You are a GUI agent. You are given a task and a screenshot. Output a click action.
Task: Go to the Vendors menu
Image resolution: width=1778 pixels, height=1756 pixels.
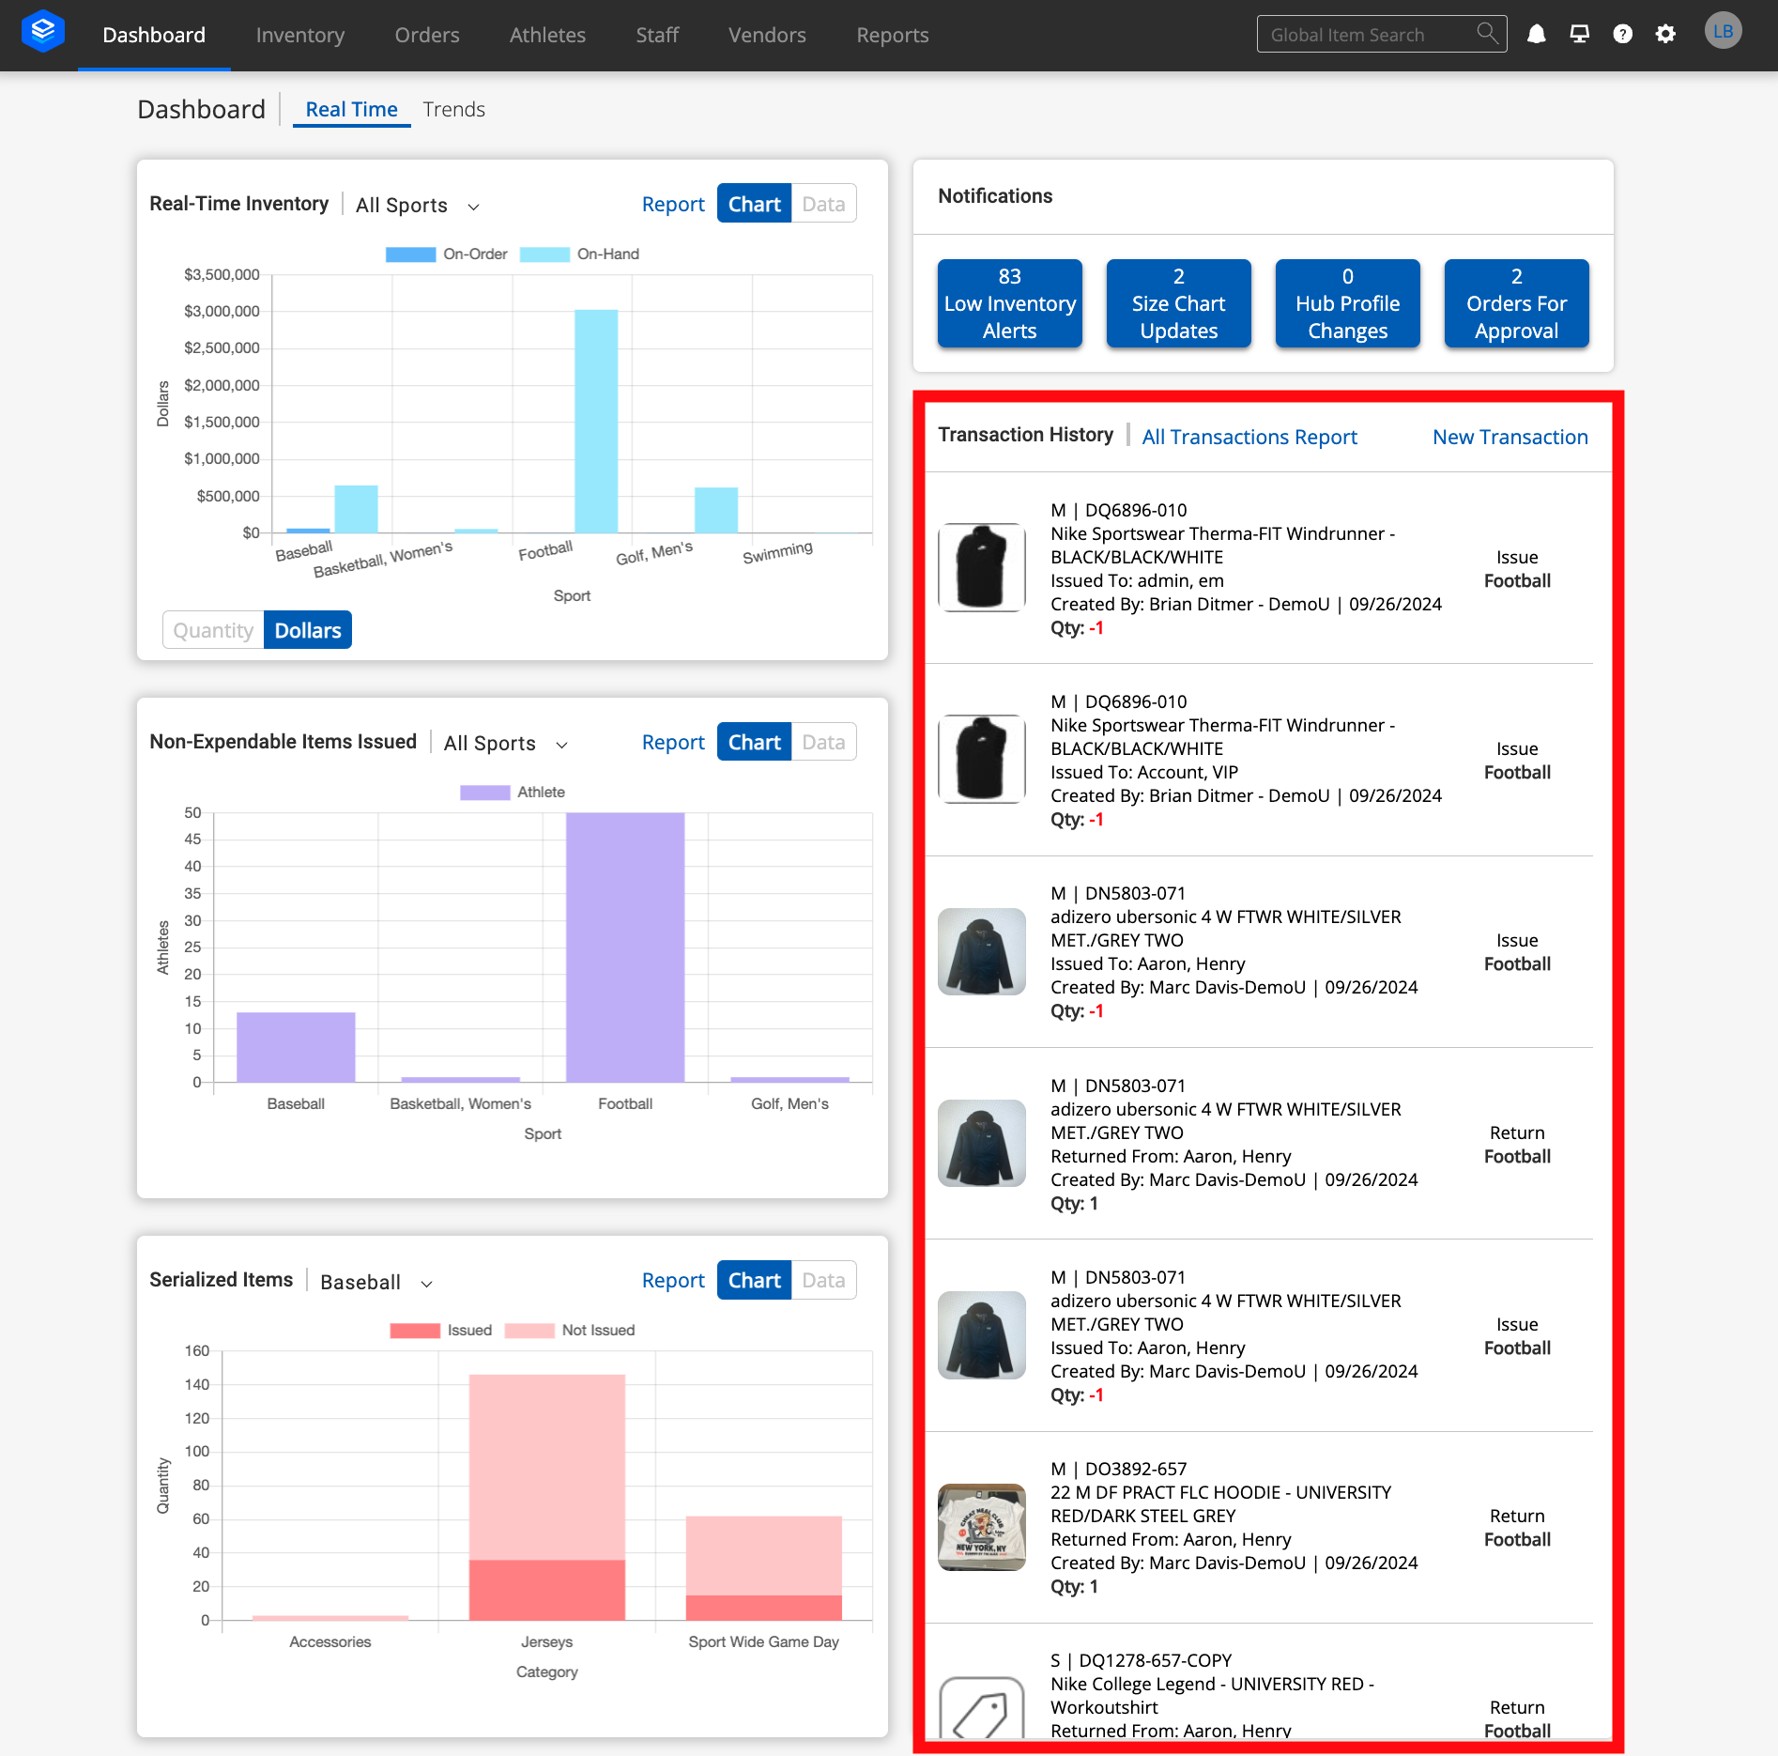[x=767, y=35]
